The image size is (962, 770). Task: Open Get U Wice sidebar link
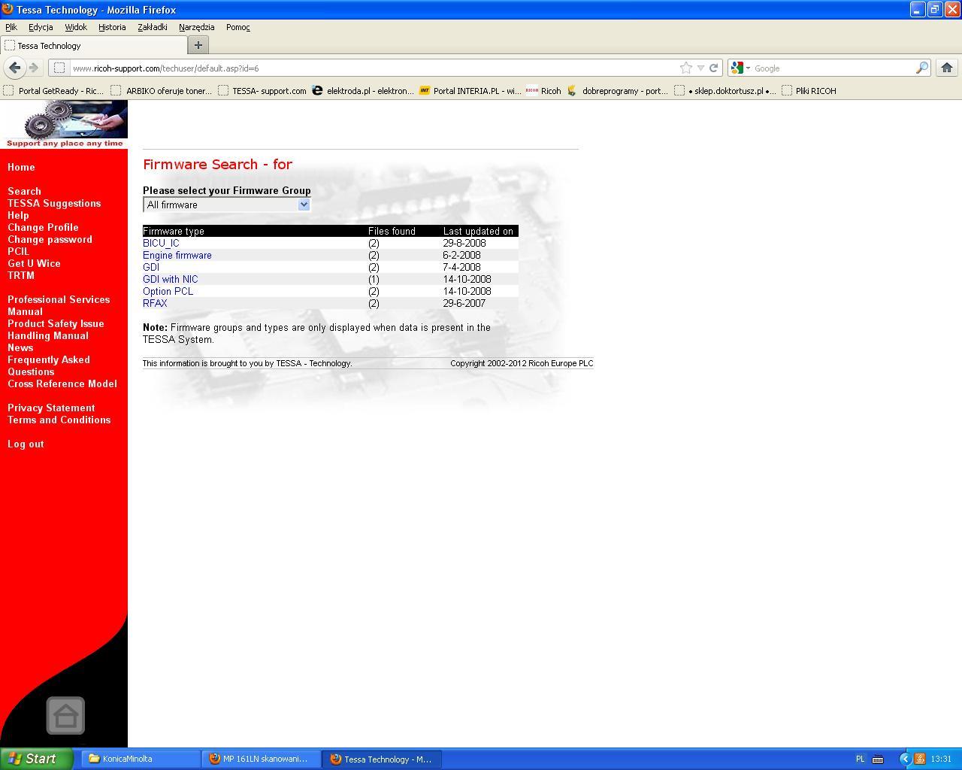(x=34, y=263)
